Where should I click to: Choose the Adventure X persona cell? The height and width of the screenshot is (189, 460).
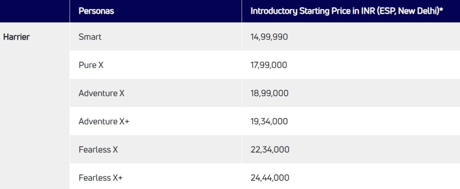[102, 94]
